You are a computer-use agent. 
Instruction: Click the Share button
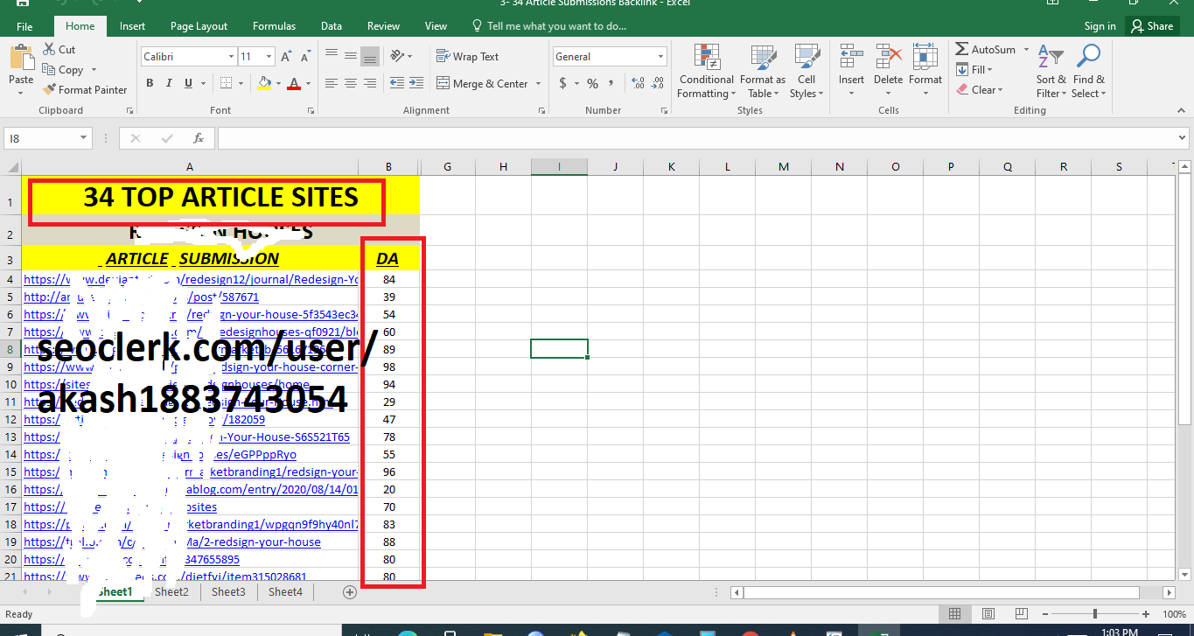point(1151,26)
